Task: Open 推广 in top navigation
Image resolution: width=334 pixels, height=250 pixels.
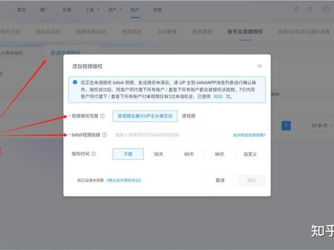Action: (44, 10)
